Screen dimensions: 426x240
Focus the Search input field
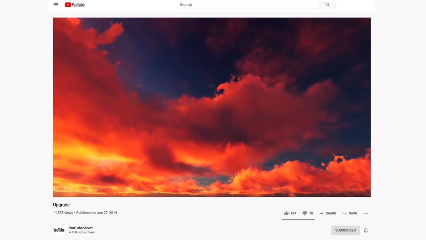click(x=248, y=5)
